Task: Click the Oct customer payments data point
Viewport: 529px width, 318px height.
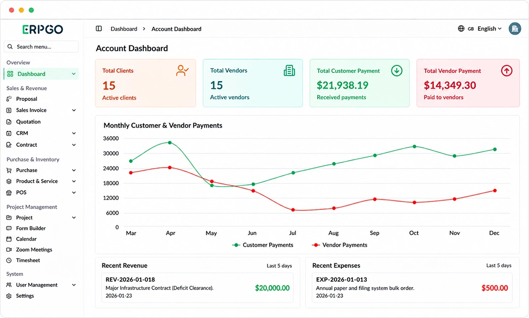Action: [x=414, y=147]
